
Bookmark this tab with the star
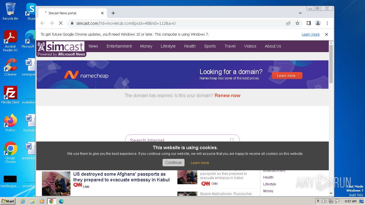point(297,23)
